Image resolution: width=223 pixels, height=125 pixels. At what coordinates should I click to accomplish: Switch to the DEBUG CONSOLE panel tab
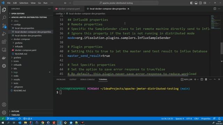point(87,80)
